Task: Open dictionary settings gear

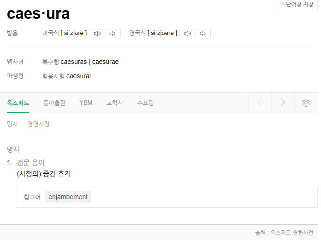Action: pyautogui.click(x=306, y=103)
